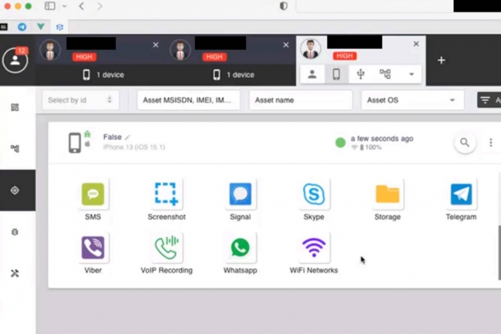Click the active target's avatar
The height and width of the screenshot is (334, 501).
(311, 49)
